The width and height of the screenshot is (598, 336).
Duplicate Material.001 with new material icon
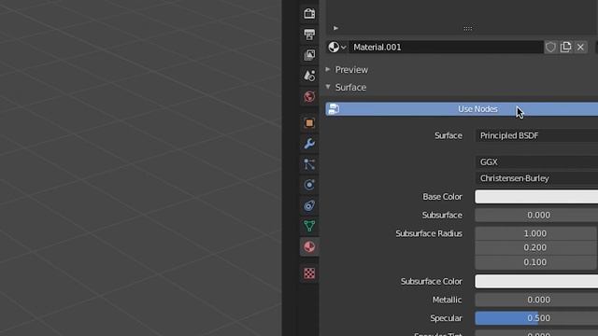tap(565, 48)
